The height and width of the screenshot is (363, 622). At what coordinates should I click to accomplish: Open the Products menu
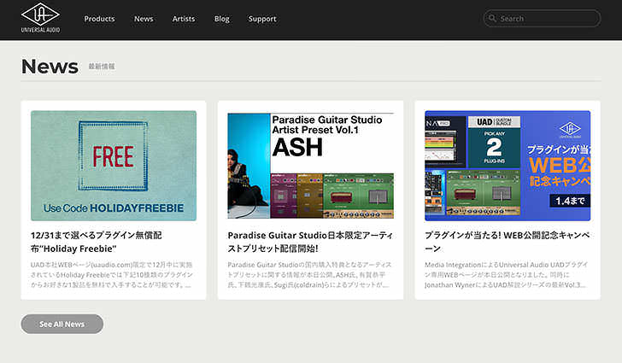pyautogui.click(x=99, y=19)
